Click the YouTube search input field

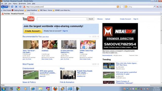(62, 19)
